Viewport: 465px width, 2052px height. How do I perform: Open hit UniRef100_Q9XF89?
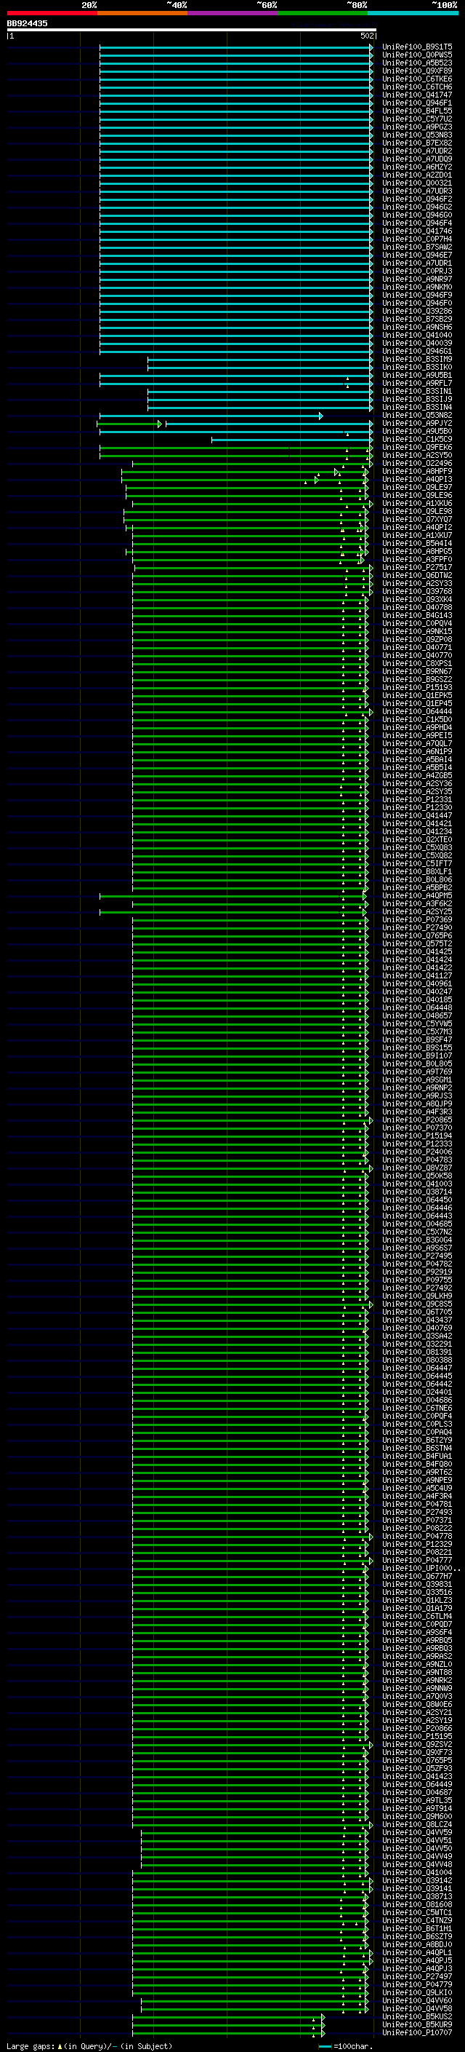pyautogui.click(x=417, y=71)
